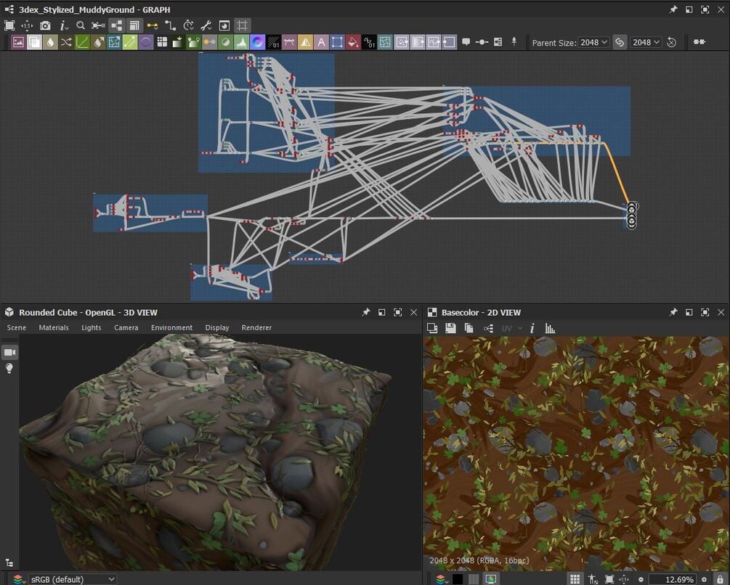Click the histogram icon in 2D view
730x585 pixels.
pos(550,329)
